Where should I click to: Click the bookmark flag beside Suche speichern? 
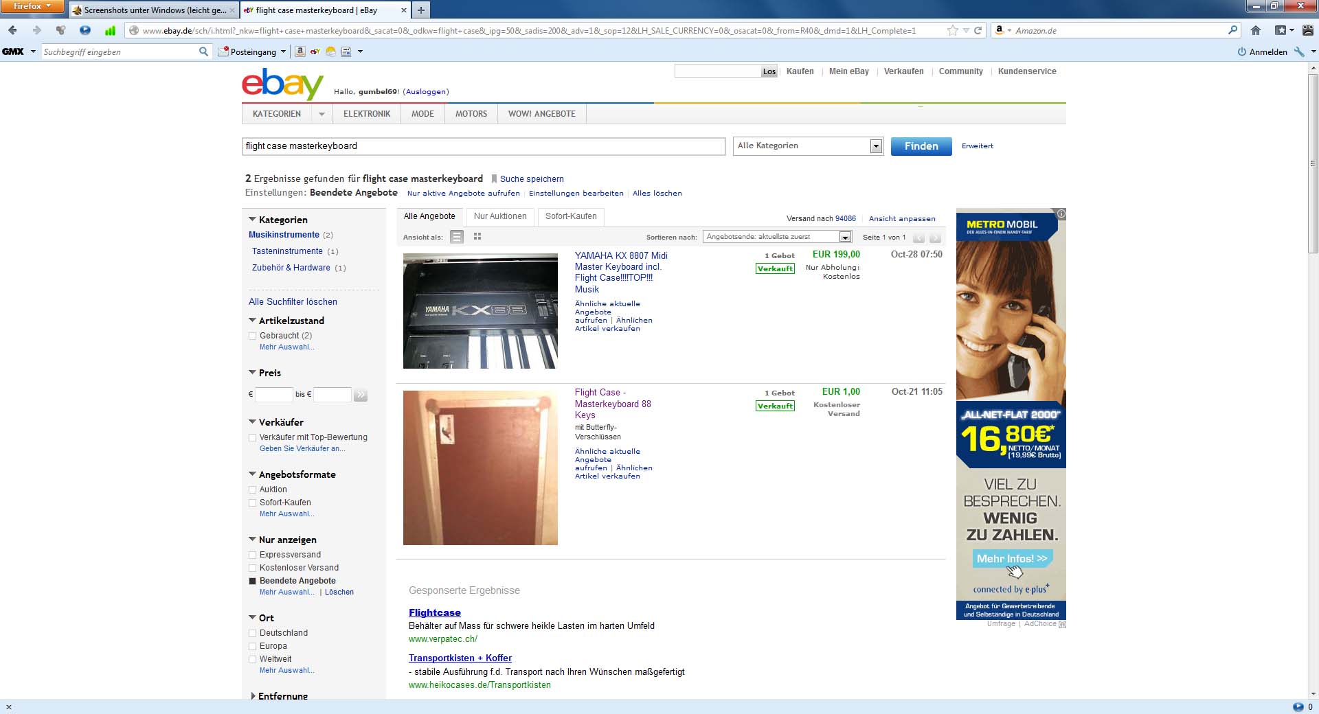pos(493,179)
